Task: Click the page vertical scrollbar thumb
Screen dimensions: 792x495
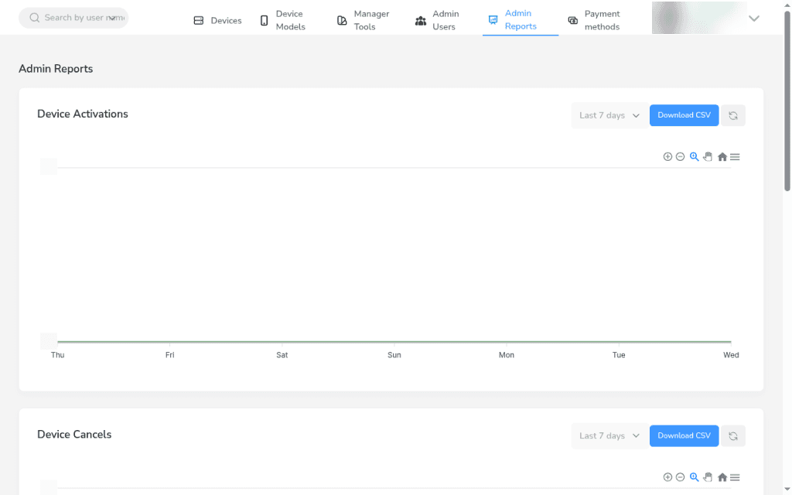Action: [x=787, y=101]
